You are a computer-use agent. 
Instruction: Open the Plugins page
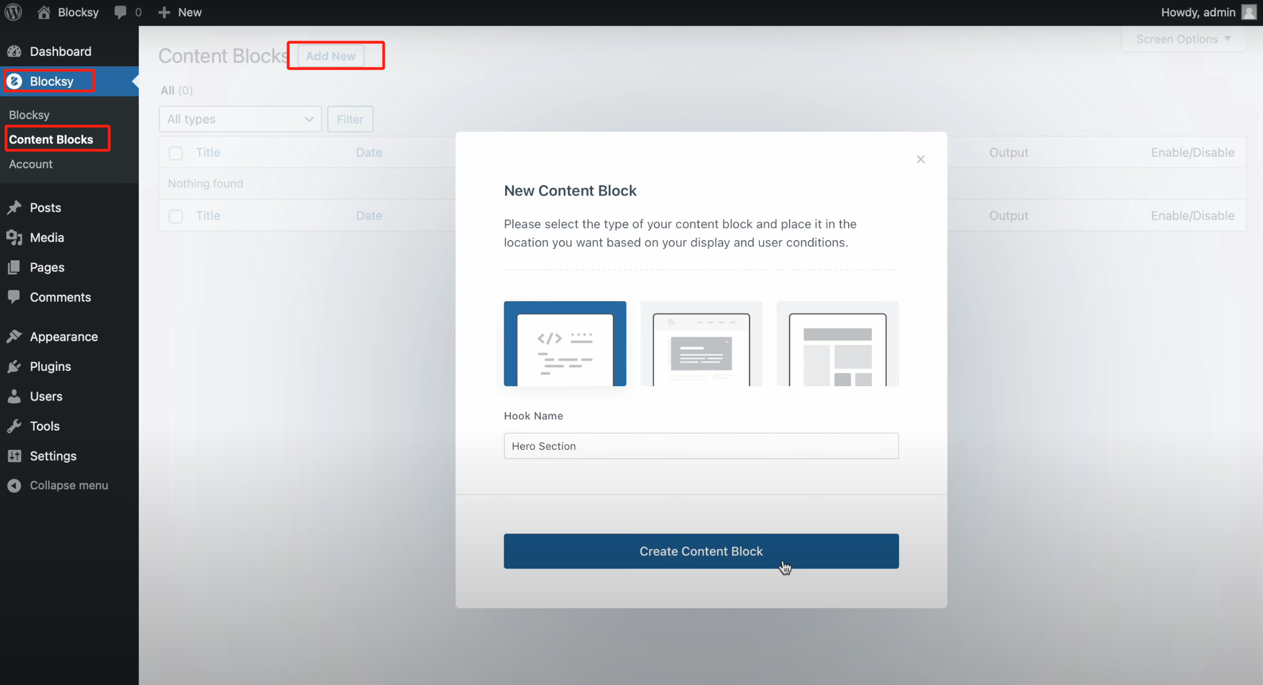pos(50,366)
